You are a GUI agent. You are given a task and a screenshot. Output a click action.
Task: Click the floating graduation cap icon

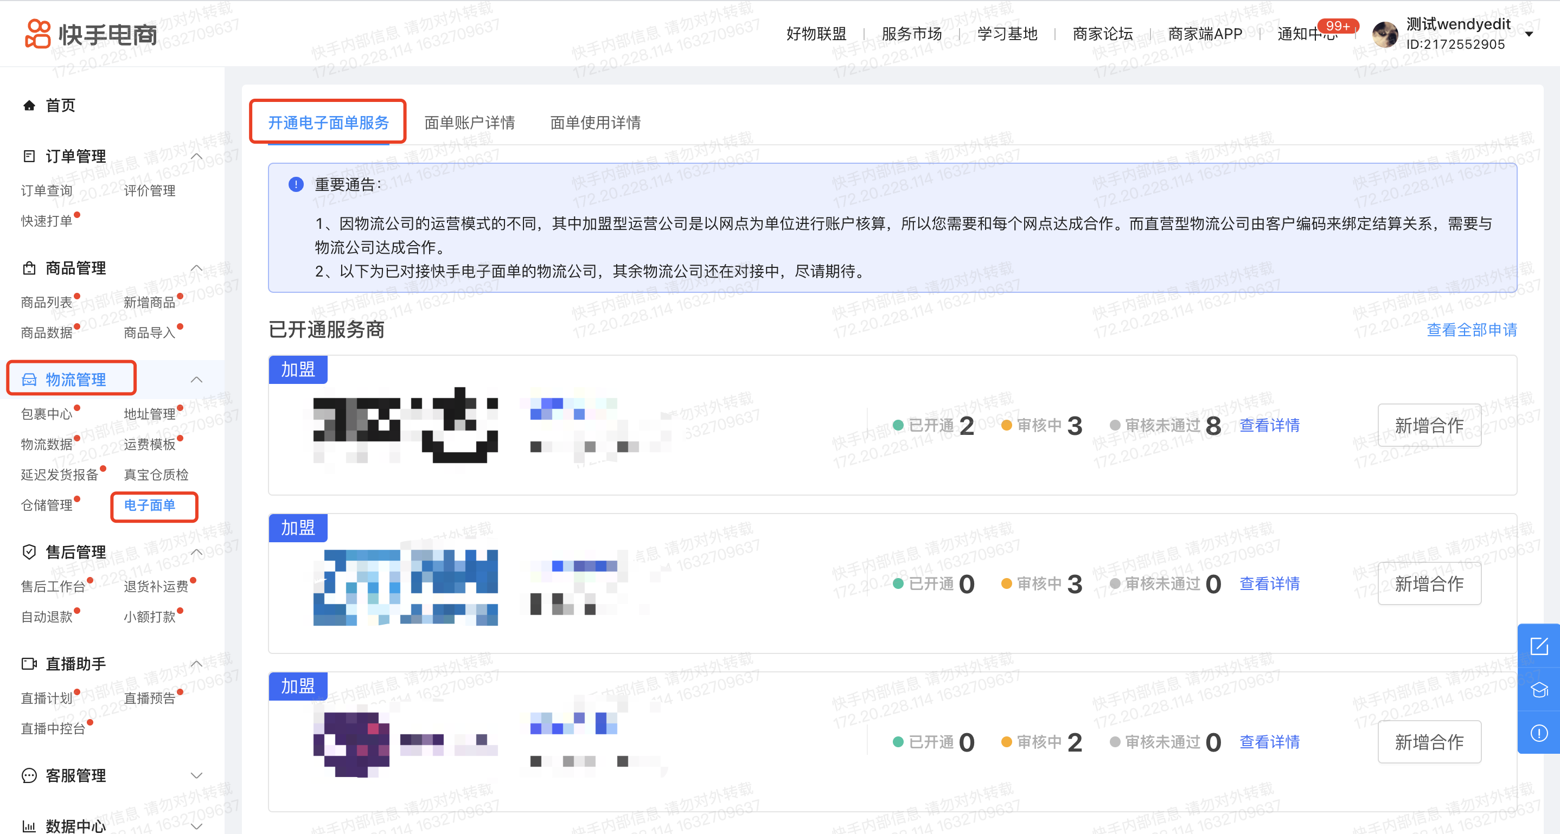tap(1539, 689)
